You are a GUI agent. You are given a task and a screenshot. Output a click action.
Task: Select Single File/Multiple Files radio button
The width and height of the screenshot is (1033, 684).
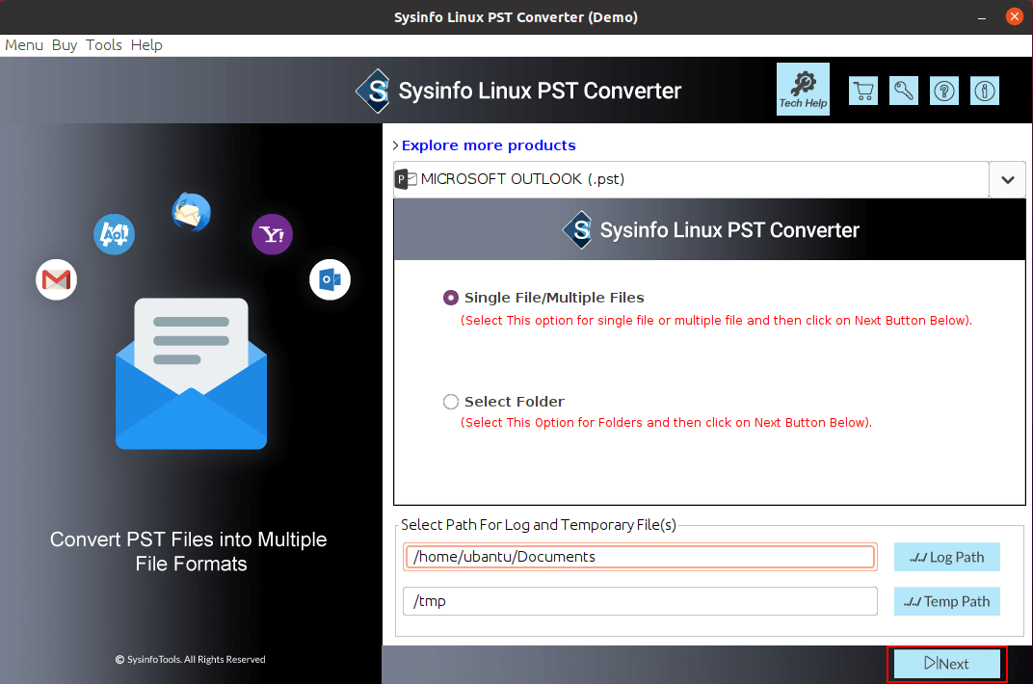coord(451,299)
